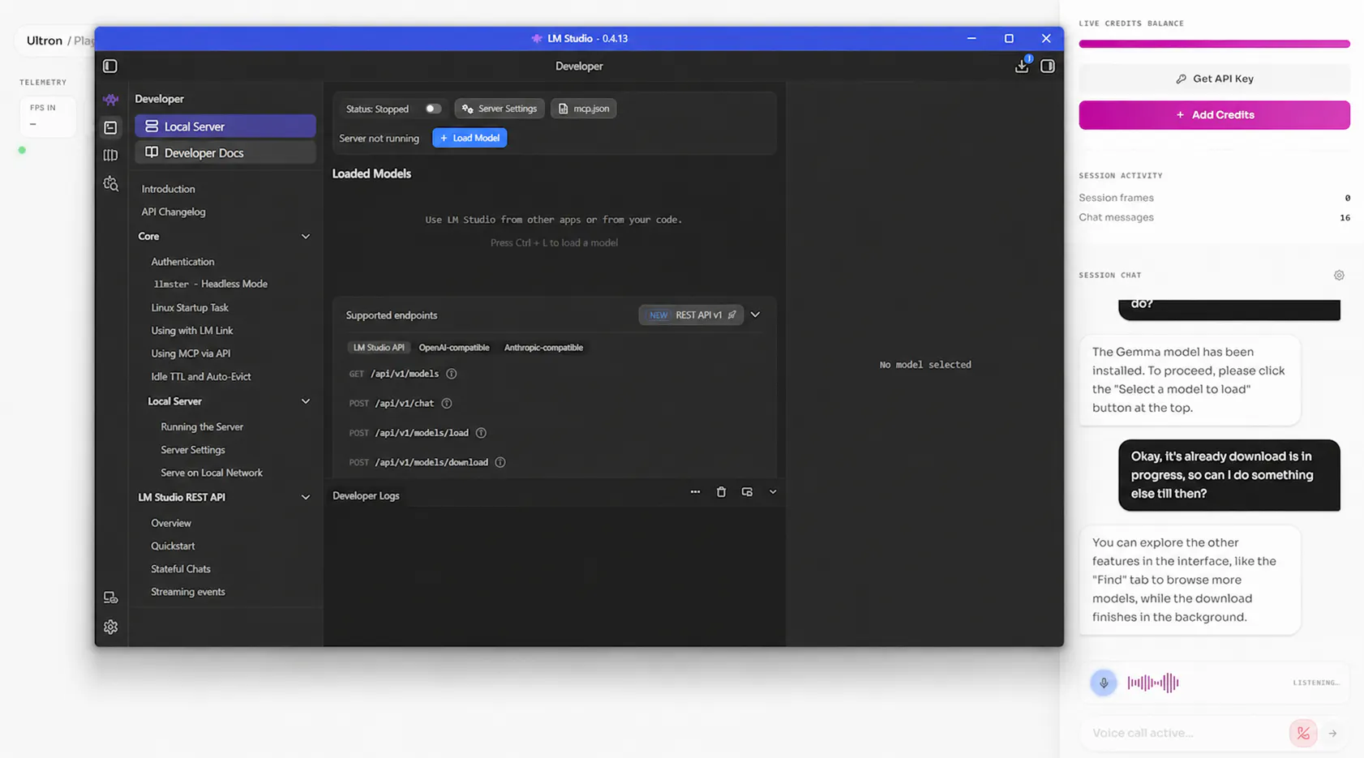Screen dimensions: 1364x758
Task: Open llmster - Headless Mode docs page
Action: tap(211, 284)
